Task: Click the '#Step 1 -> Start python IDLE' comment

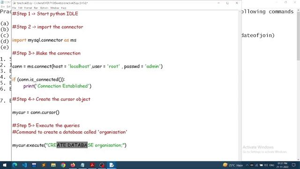Action: tap(45, 14)
